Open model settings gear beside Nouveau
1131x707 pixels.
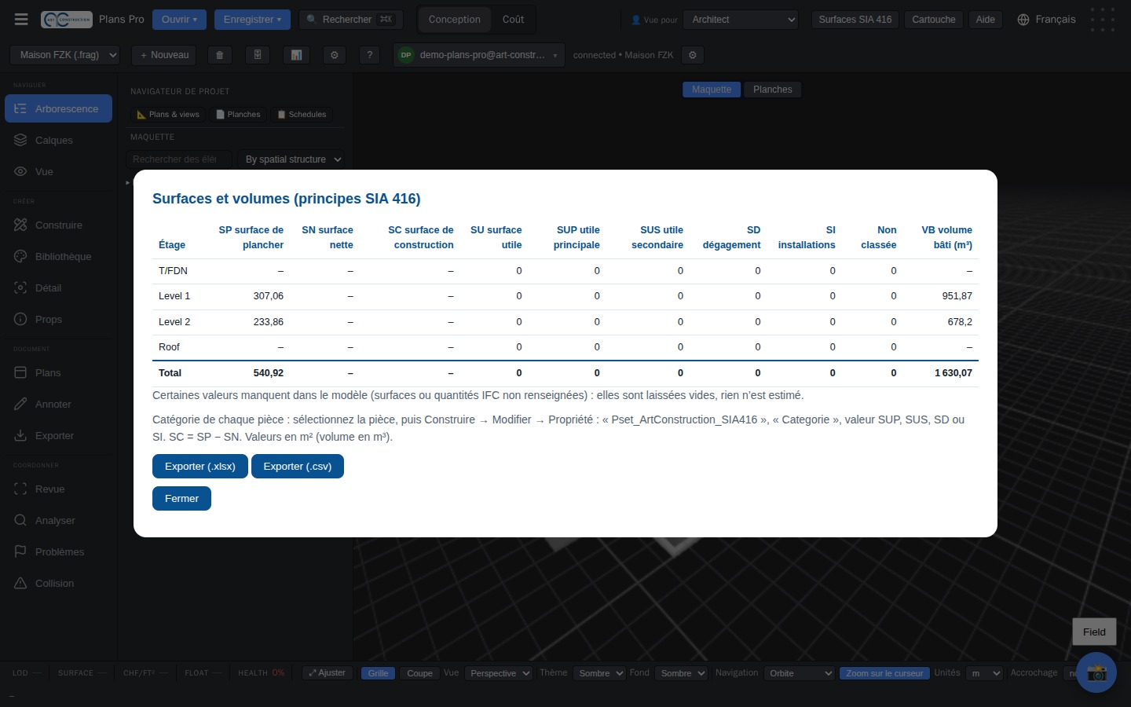(x=335, y=55)
